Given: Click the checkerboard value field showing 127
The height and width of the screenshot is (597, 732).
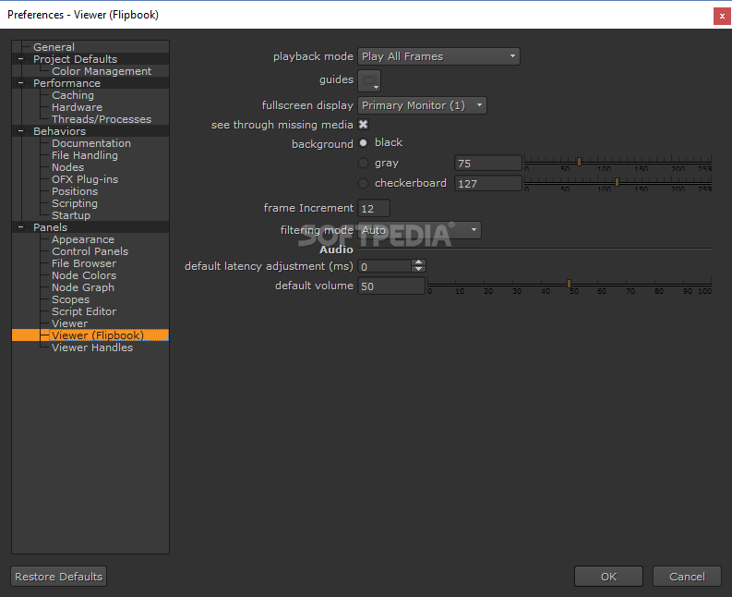Looking at the screenshot, I should click(487, 183).
